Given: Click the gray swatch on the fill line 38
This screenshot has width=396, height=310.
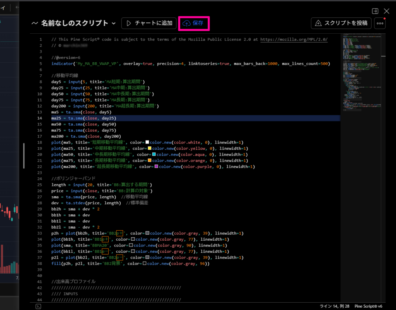Looking at the screenshot, I should click(x=145, y=264).
